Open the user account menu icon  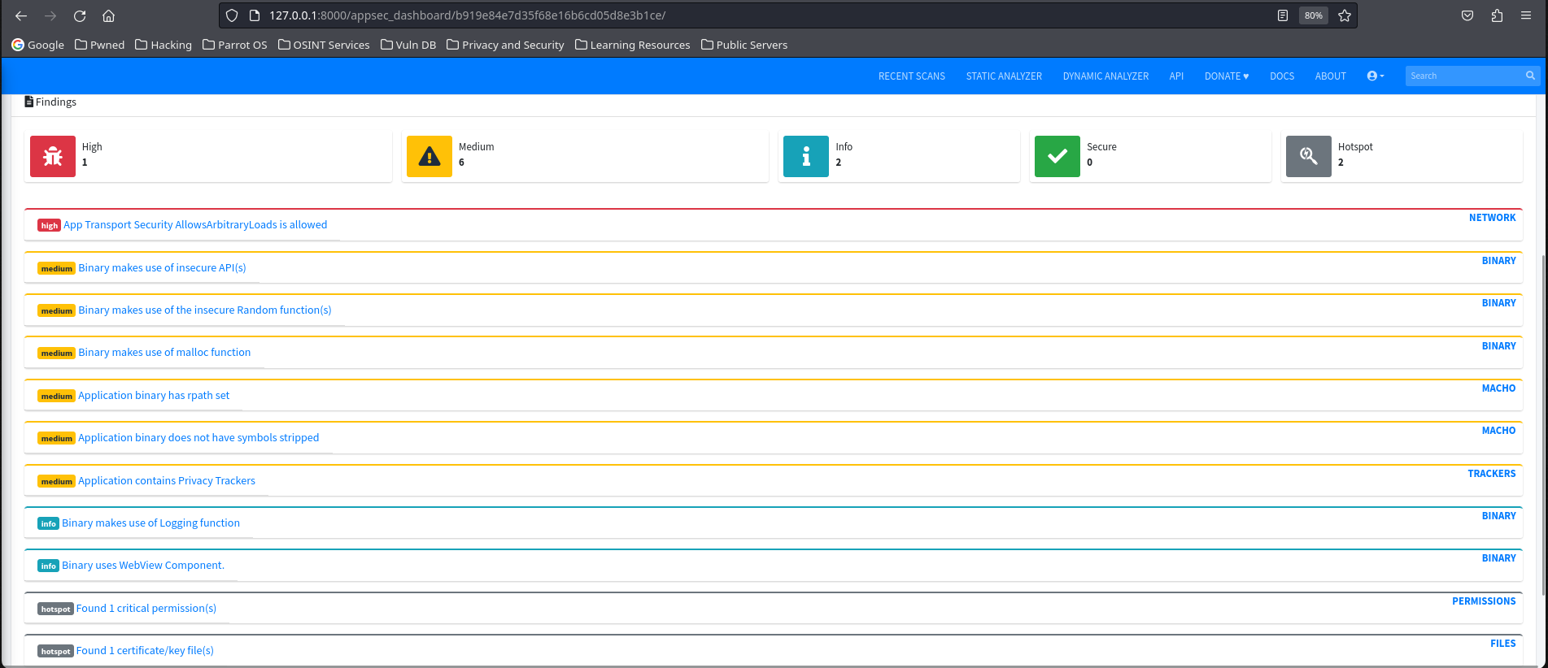click(x=1376, y=76)
